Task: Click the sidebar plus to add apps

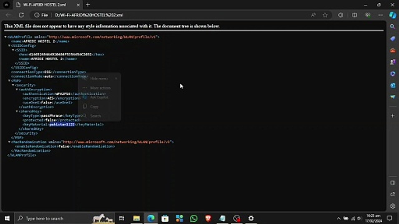Action: click(x=392, y=116)
